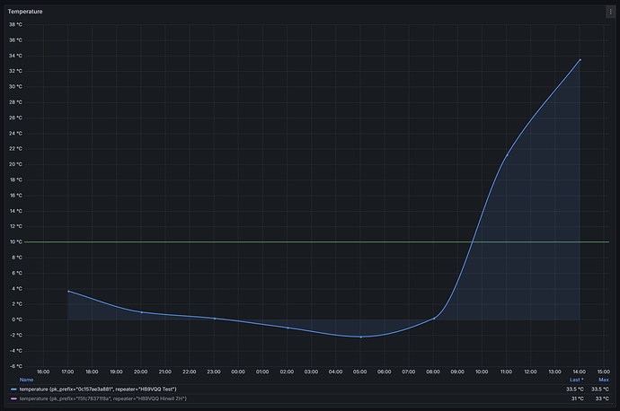Click the blue color swatch for HB9VQQ Test

click(x=13, y=389)
